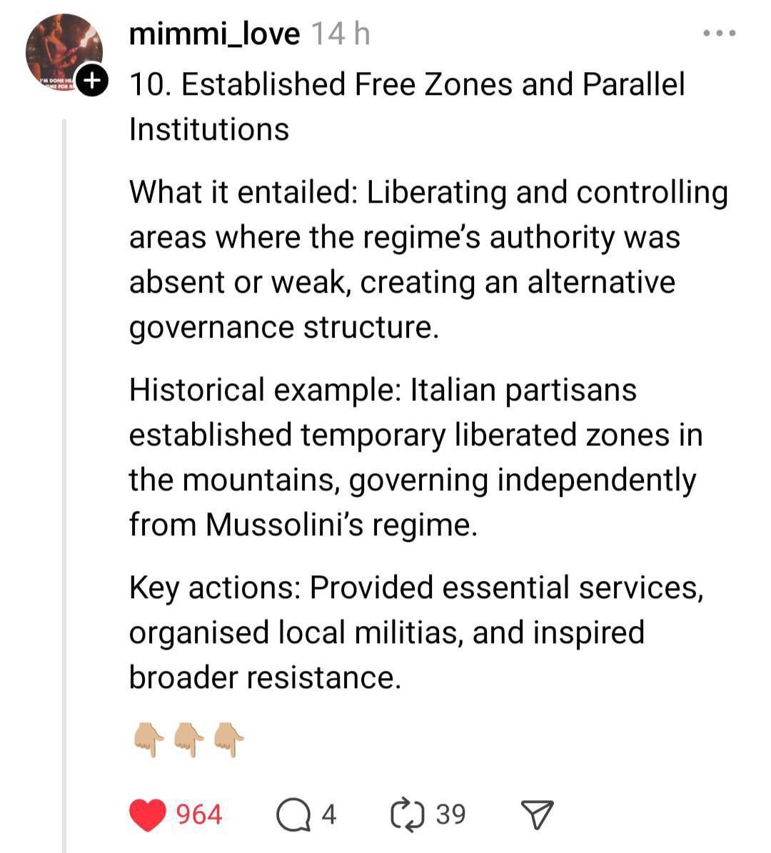Click the "Key actions" paragraph text
The width and height of the screenshot is (771, 853).
[414, 632]
